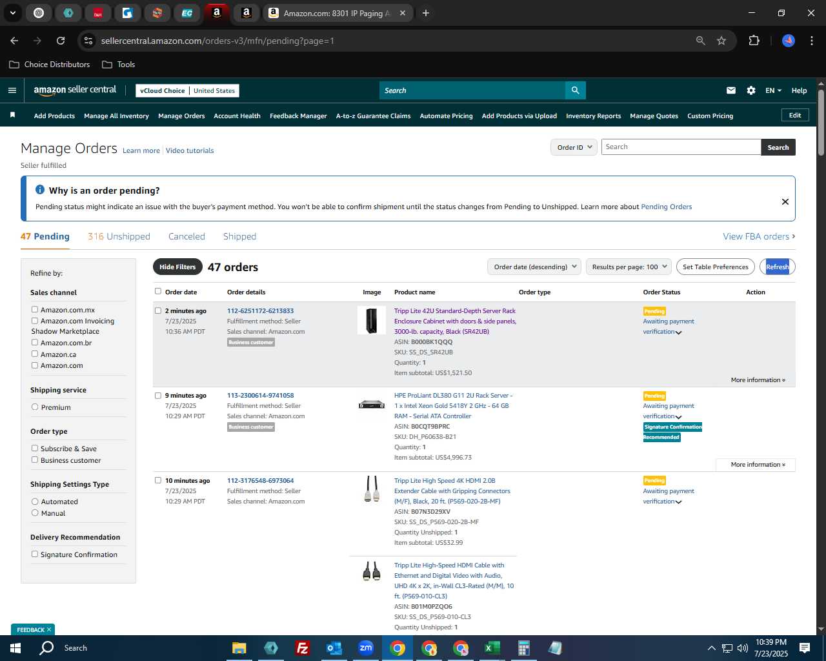Open the Feedback Manager menu item
The height and width of the screenshot is (661, 826).
coord(298,116)
